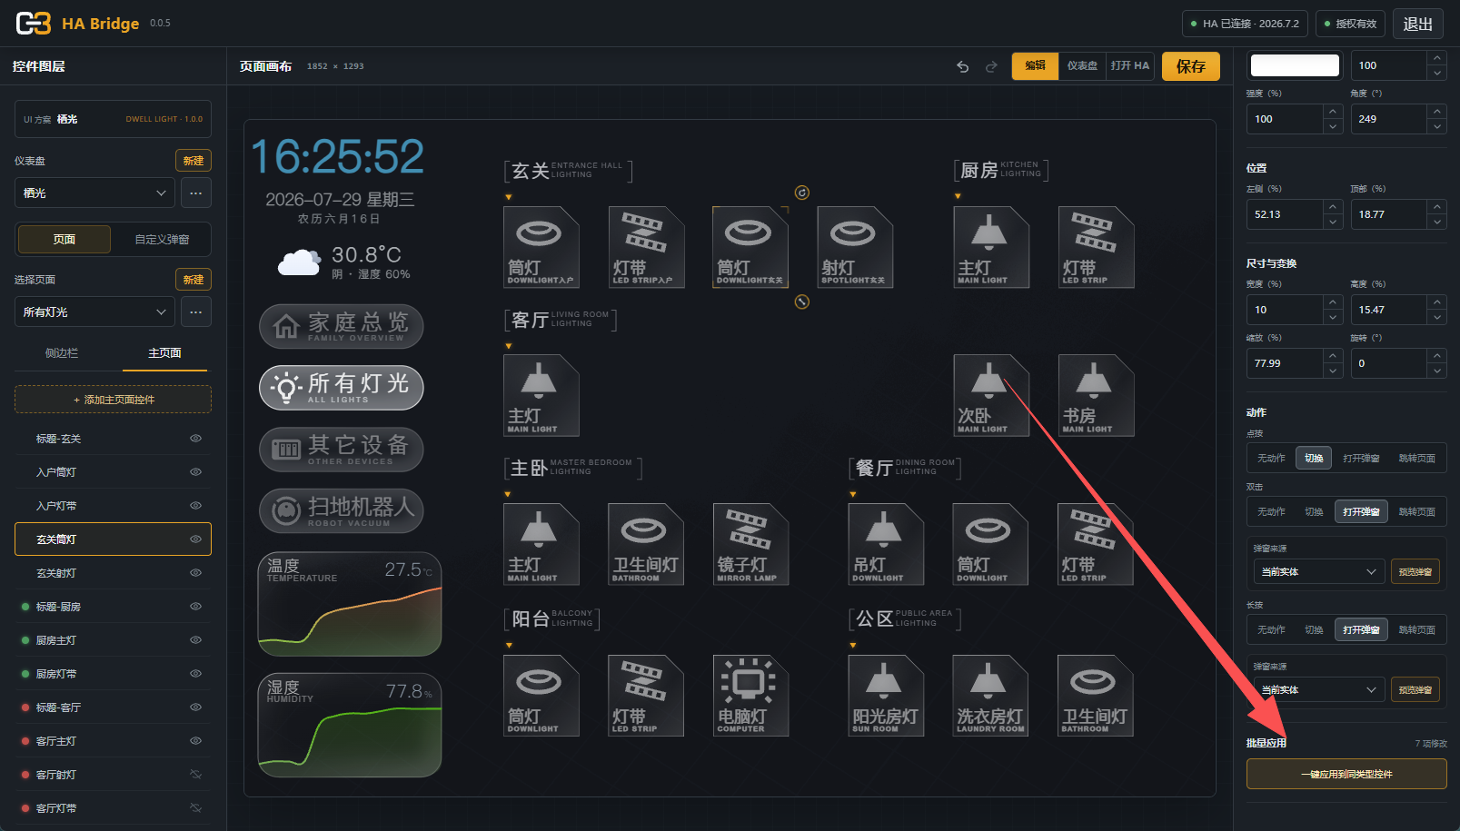
Task: Select the 筒灯 downlight icon under 阳台
Action: click(x=541, y=695)
